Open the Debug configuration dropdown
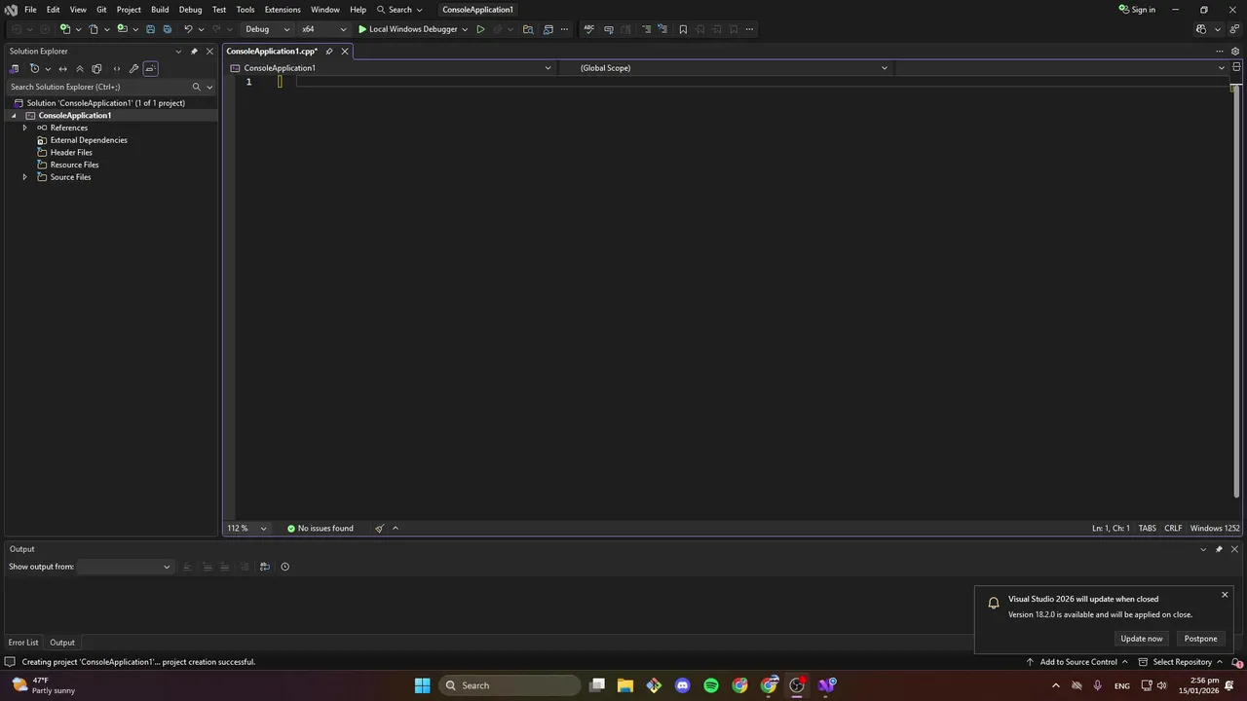 click(x=268, y=29)
